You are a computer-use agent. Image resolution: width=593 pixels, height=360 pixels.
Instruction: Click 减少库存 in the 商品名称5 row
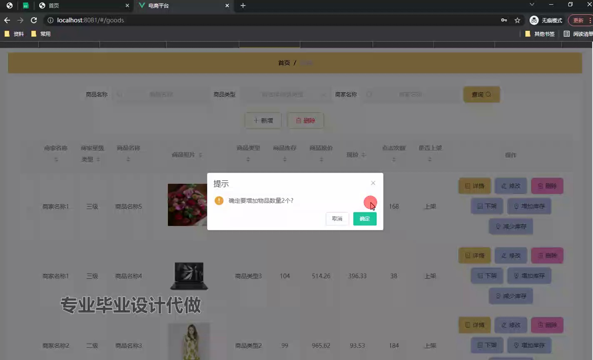tap(511, 227)
